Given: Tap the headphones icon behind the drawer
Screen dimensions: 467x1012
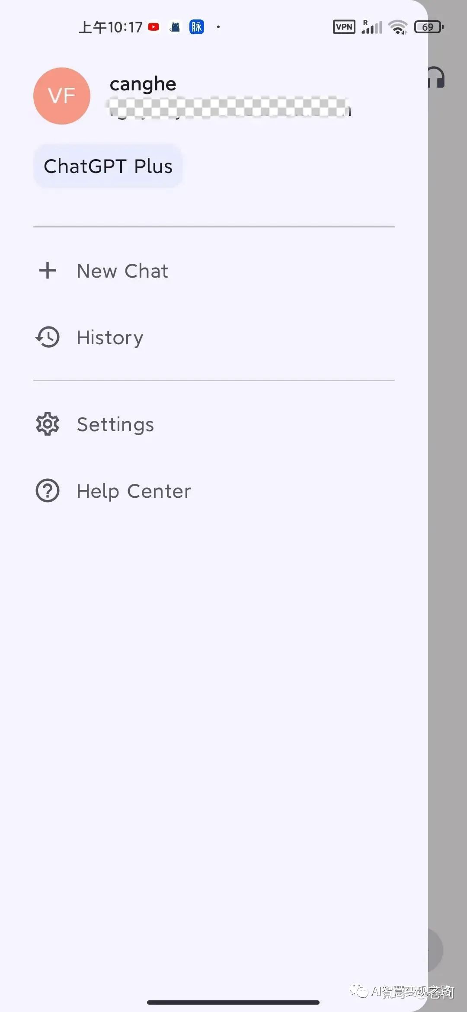Looking at the screenshot, I should [x=437, y=78].
